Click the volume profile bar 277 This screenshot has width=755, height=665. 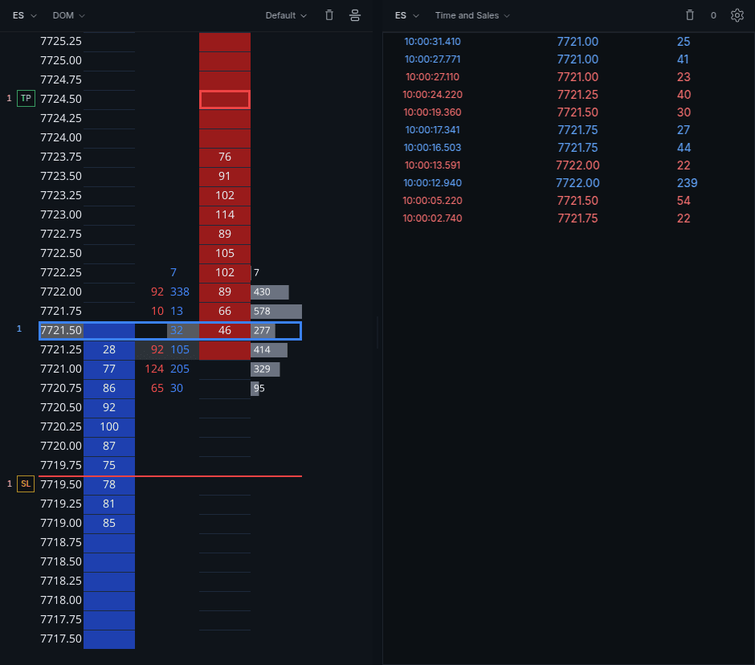[x=263, y=330]
